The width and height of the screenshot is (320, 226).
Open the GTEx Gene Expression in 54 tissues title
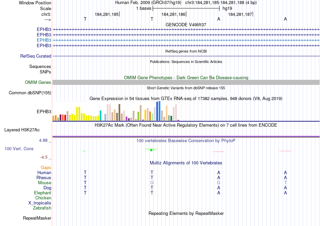(x=186, y=99)
